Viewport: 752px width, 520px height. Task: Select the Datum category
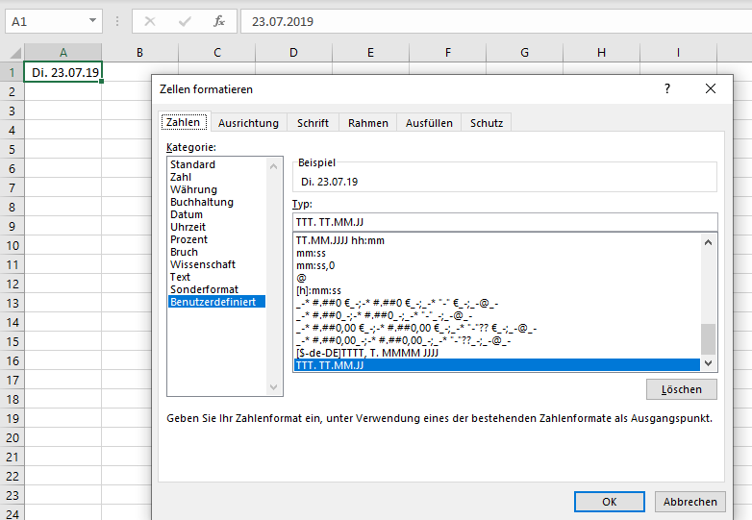click(x=188, y=214)
